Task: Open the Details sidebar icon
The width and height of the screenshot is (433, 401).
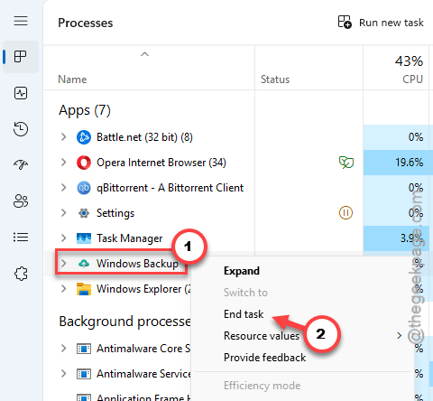Action: [x=21, y=238]
